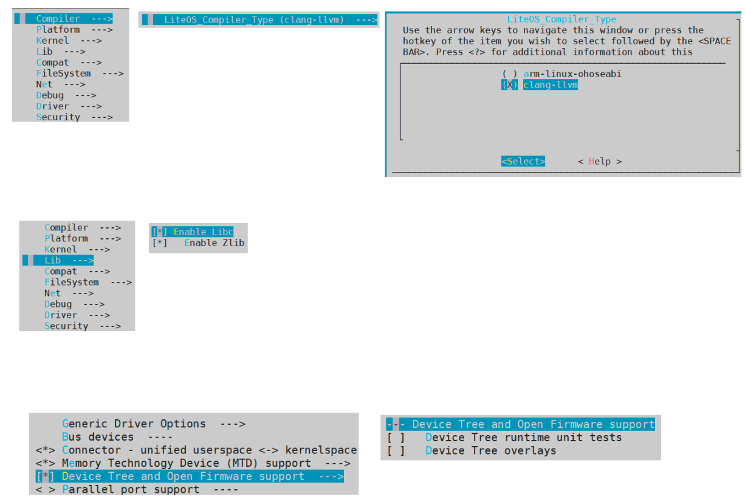The image size is (745, 502).
Task: Open Bus devices submenu
Action: 117,437
